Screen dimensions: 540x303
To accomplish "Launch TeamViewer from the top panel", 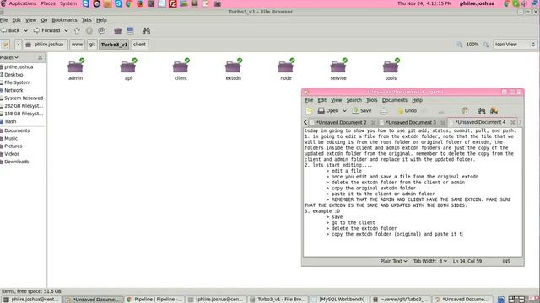I will click(x=86, y=3).
